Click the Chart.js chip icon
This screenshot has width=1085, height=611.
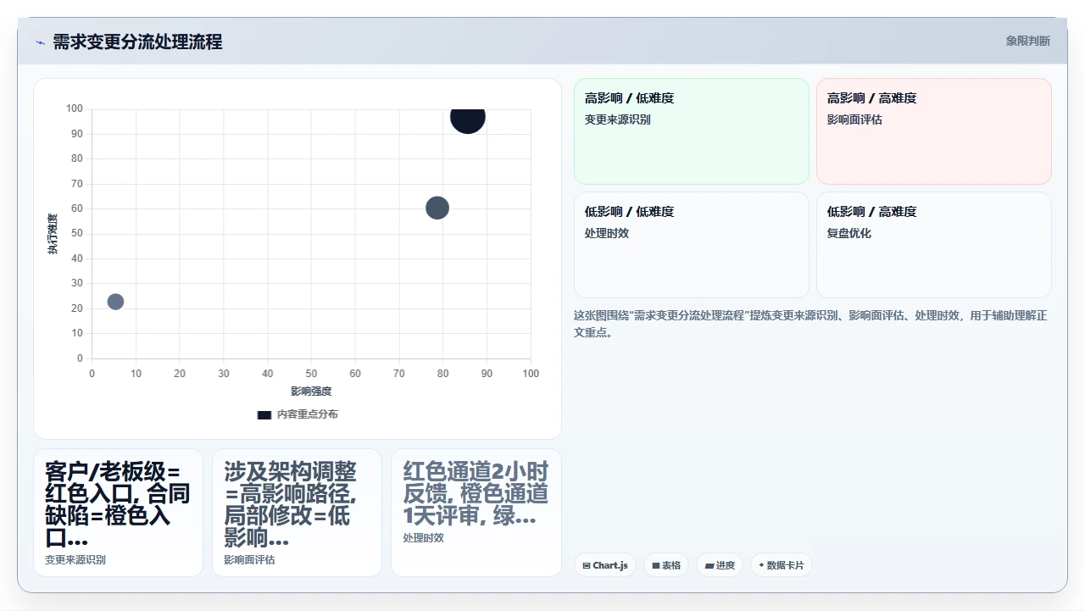point(587,565)
